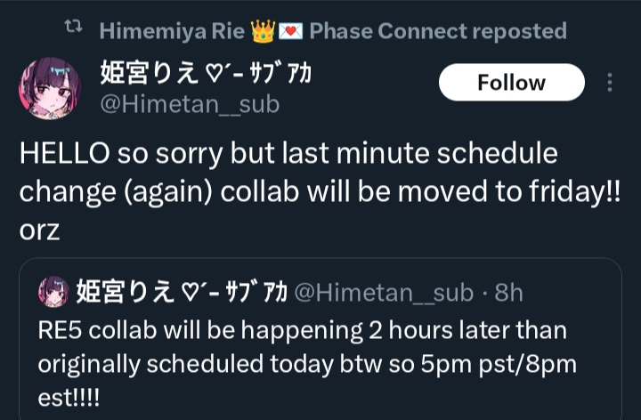641x420 pixels.
Task: Click the サブアカ katakana in the quoted tweet name
Action: (256, 292)
